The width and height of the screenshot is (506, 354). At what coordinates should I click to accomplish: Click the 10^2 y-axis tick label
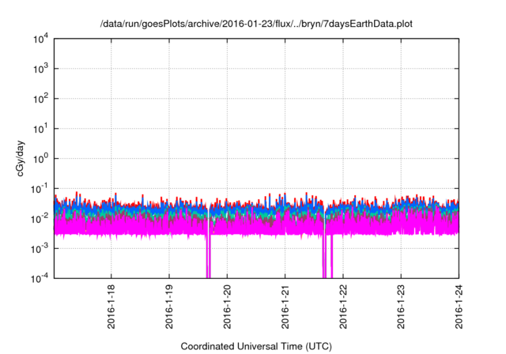tap(40, 99)
